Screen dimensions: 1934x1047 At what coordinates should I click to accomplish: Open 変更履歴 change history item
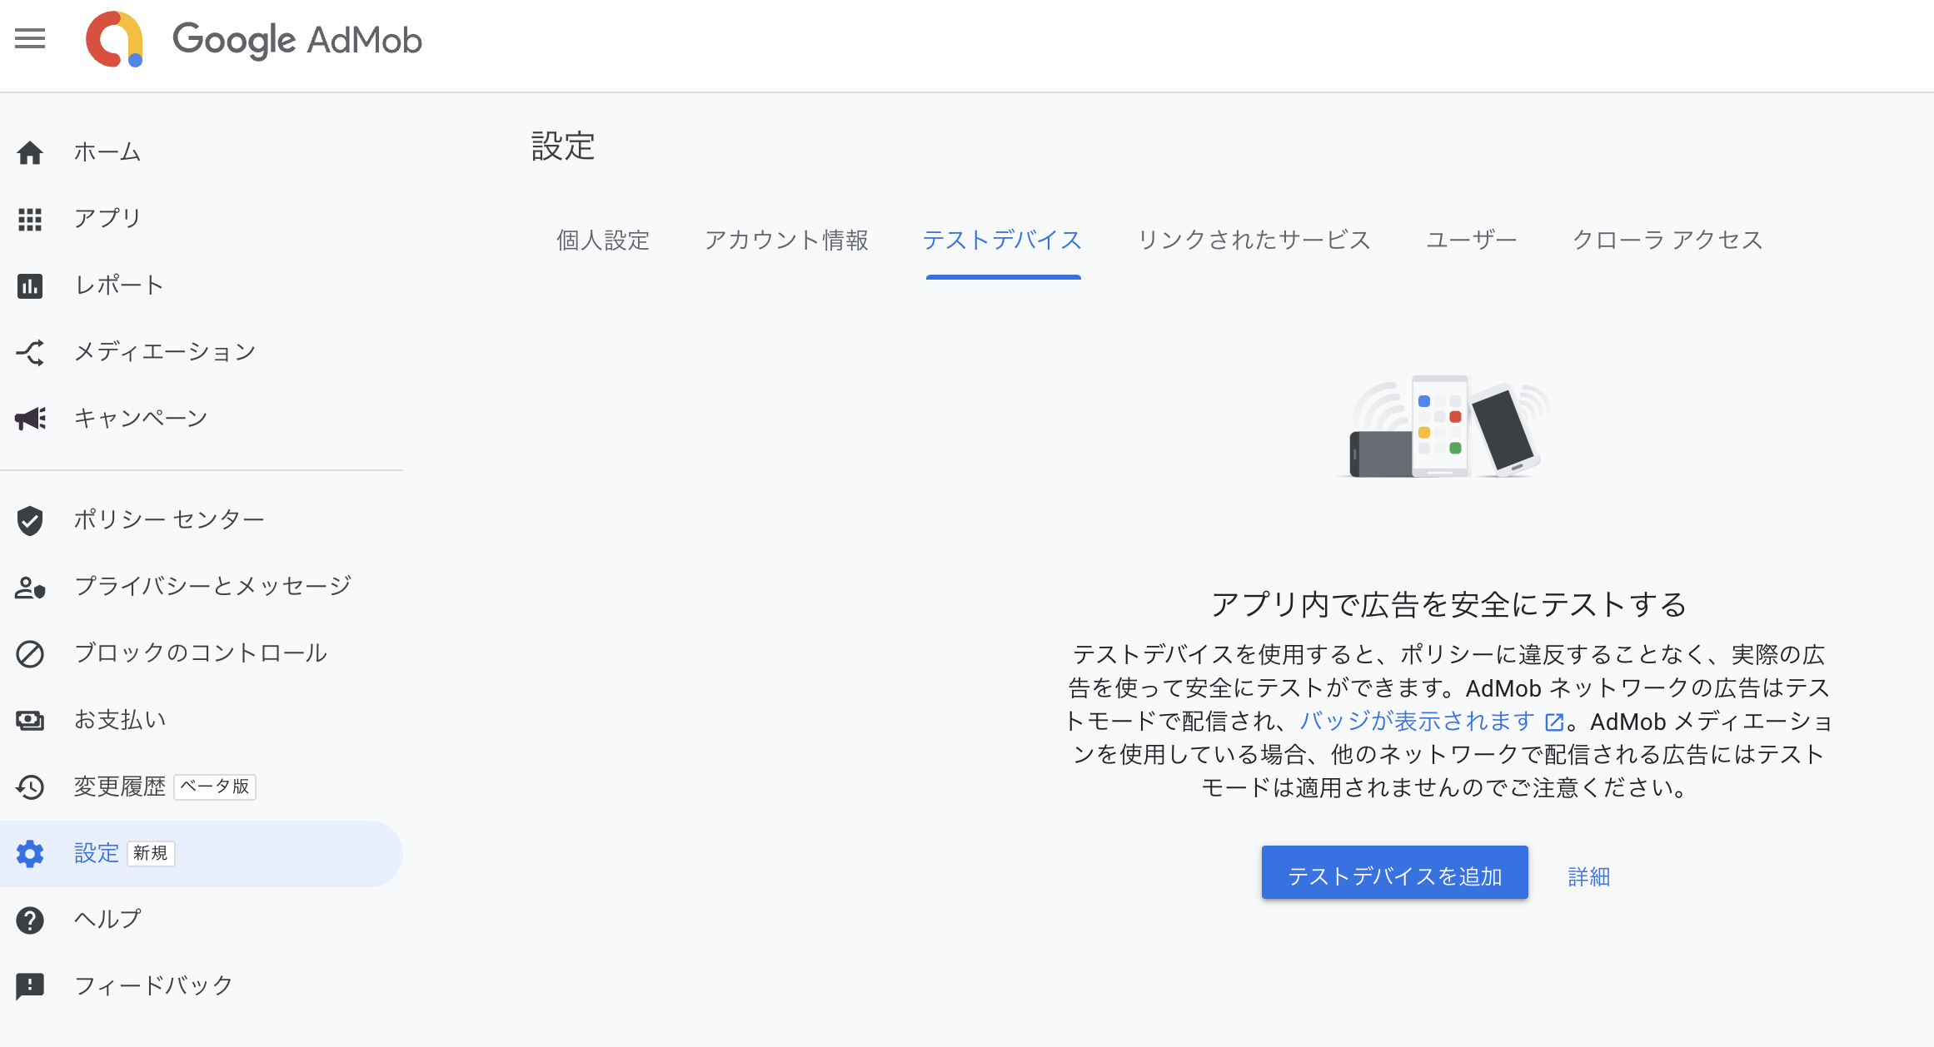pyautogui.click(x=120, y=786)
